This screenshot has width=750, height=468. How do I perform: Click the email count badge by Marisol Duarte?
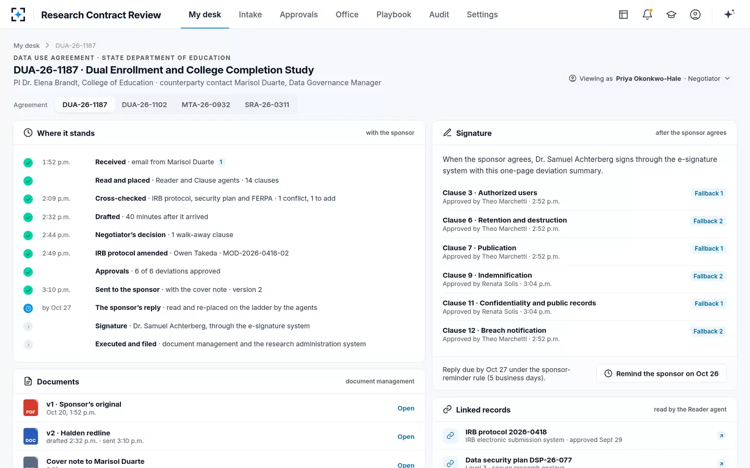click(221, 162)
